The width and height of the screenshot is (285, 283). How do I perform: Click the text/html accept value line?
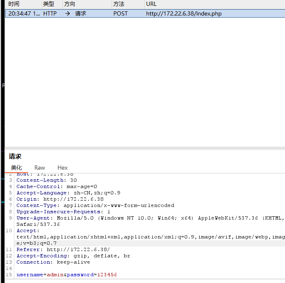(x=151, y=237)
